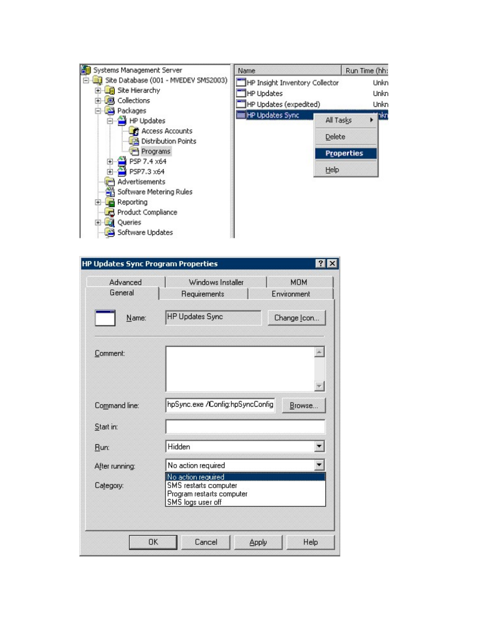Click the Systems Management Server root icon

86,70
